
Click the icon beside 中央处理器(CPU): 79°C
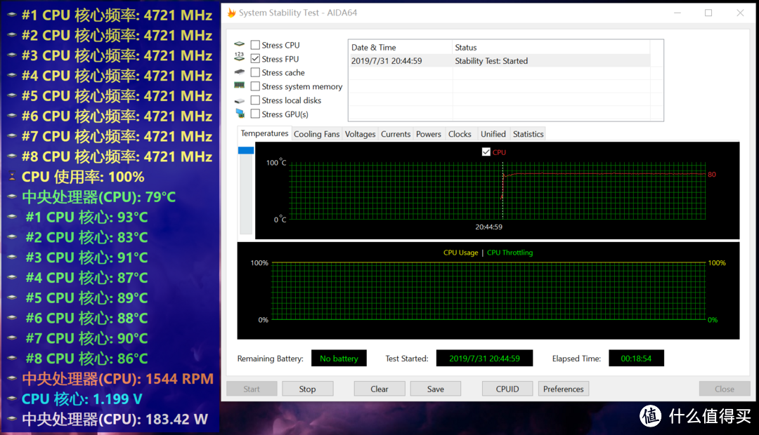pyautogui.click(x=12, y=196)
